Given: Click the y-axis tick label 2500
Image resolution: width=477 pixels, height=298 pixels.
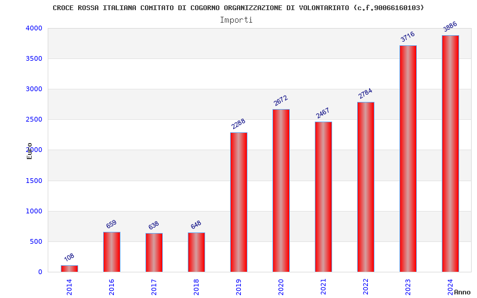Looking at the screenshot, I should [34, 120].
